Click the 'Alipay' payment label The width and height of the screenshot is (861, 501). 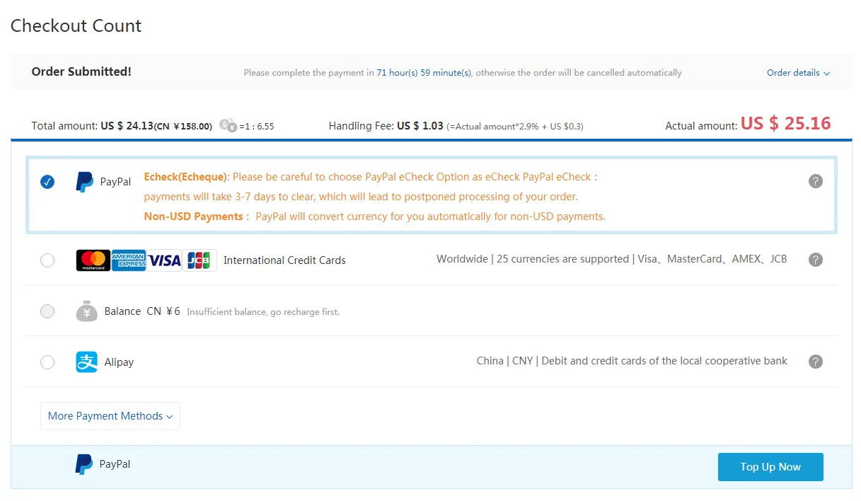point(119,362)
